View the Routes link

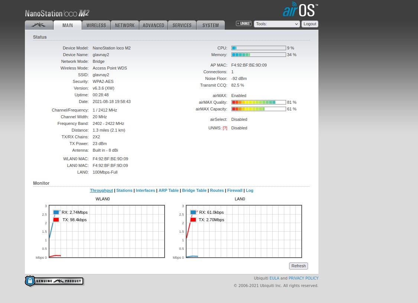[217, 190]
